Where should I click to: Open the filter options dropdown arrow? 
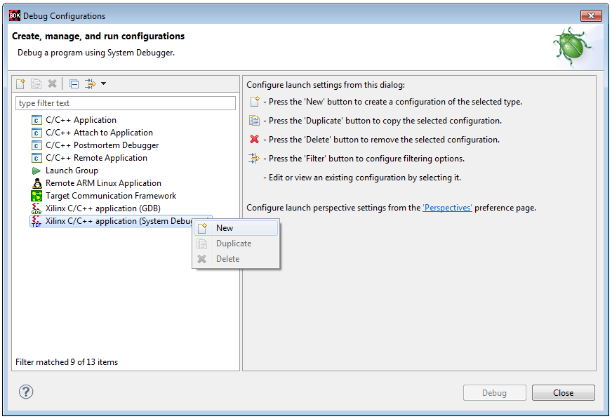[x=103, y=84]
